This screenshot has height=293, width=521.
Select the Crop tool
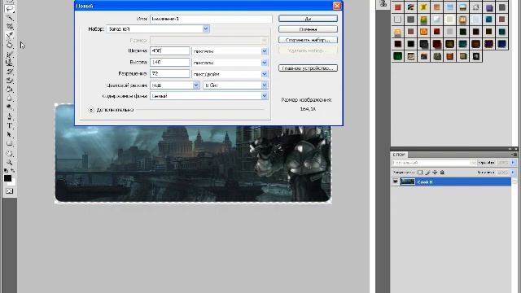pyautogui.click(x=9, y=26)
